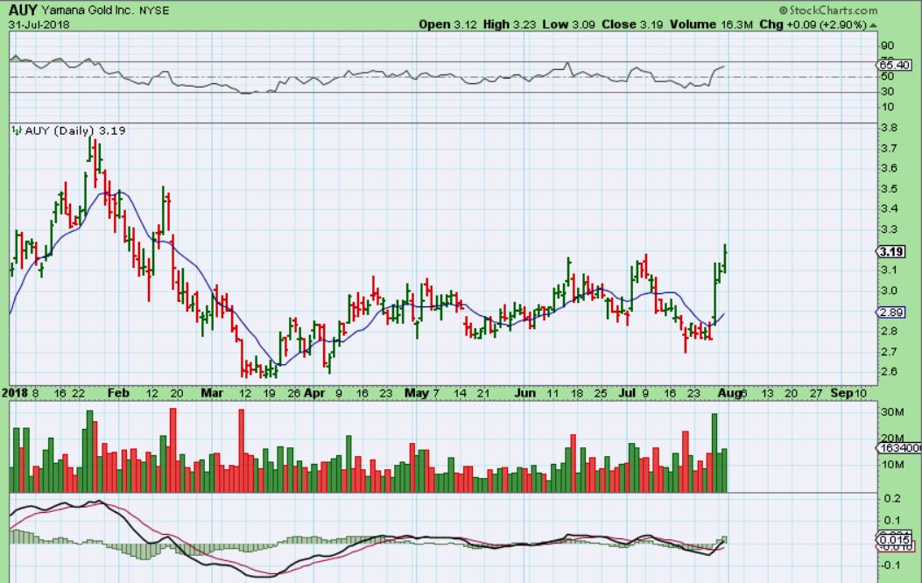
Task: Click the 2.89 moving average tag
Action: point(891,313)
